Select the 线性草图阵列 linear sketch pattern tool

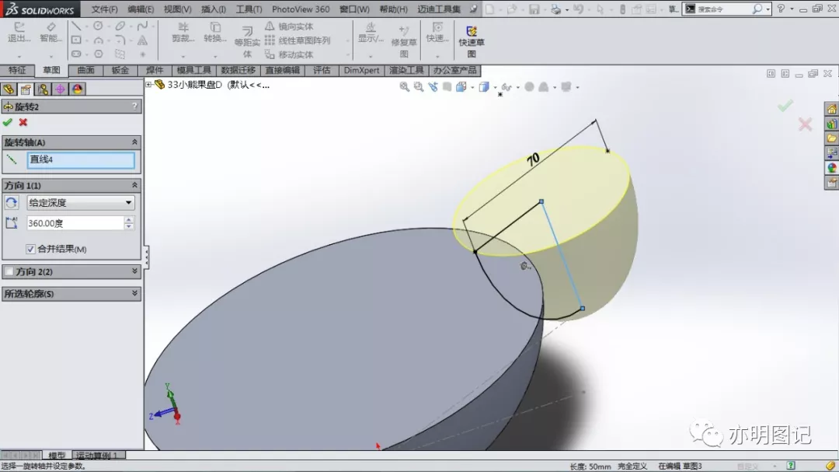coord(298,40)
